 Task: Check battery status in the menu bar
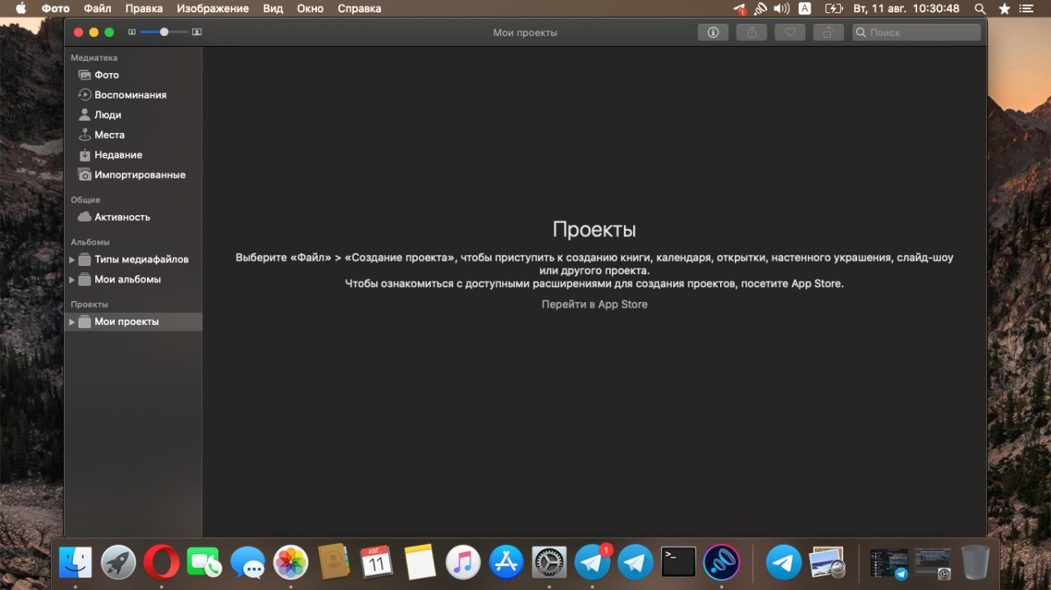coord(833,8)
